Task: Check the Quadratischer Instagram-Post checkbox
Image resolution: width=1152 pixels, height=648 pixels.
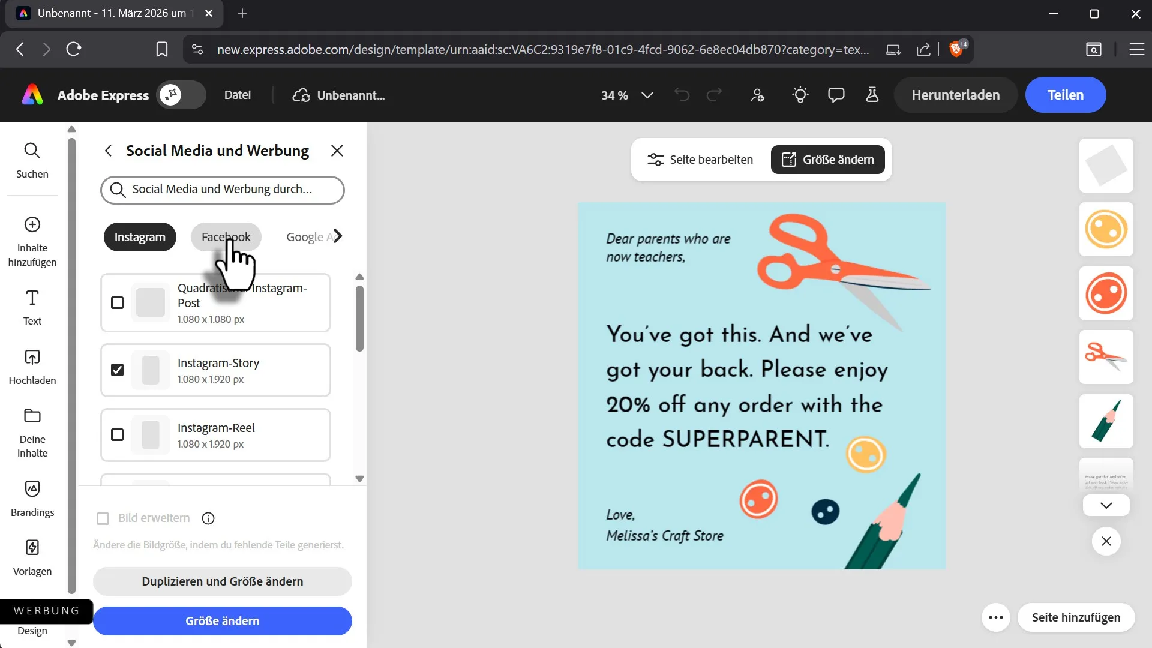Action: pos(118,303)
